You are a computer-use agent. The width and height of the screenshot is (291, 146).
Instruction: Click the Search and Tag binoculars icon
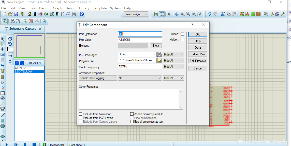12,21
